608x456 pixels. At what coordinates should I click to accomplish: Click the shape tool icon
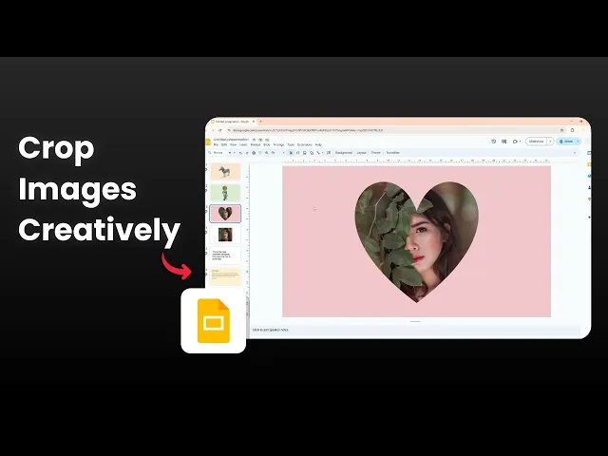[312, 153]
